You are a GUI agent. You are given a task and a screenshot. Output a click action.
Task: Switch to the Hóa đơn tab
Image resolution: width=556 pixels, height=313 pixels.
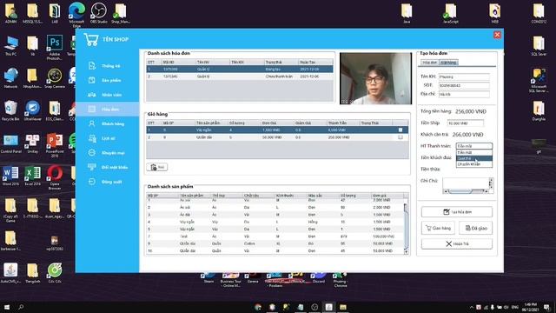tap(430, 63)
